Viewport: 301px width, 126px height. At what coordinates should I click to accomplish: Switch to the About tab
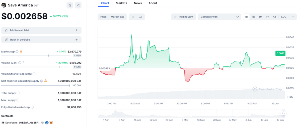tap(153, 3)
